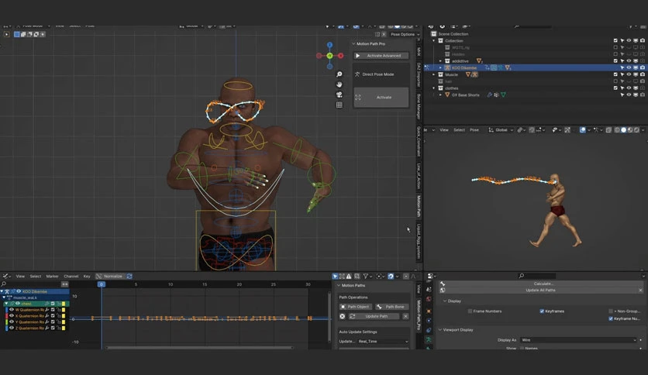
Task: Enable the Frame Numbers checkbox
Action: click(470, 311)
